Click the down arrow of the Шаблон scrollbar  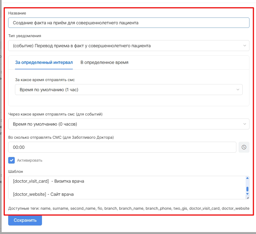(247, 194)
